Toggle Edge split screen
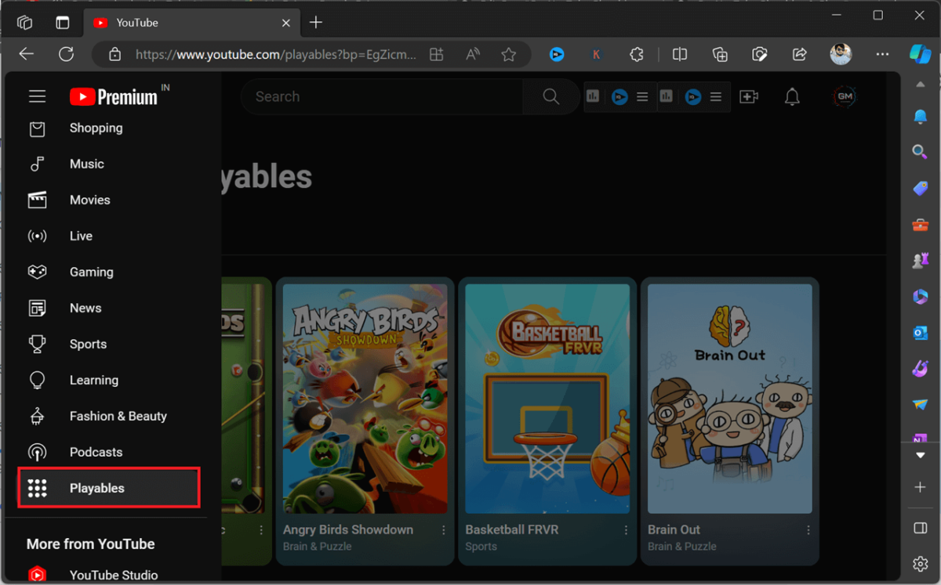941x585 pixels. coord(680,54)
